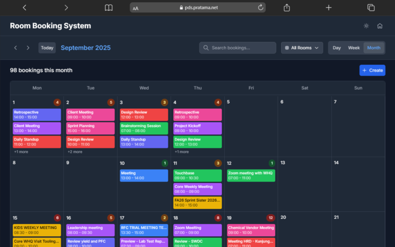This screenshot has height=247, width=395.
Task: Expand '+1 more' on September 1
Action: [21, 152]
